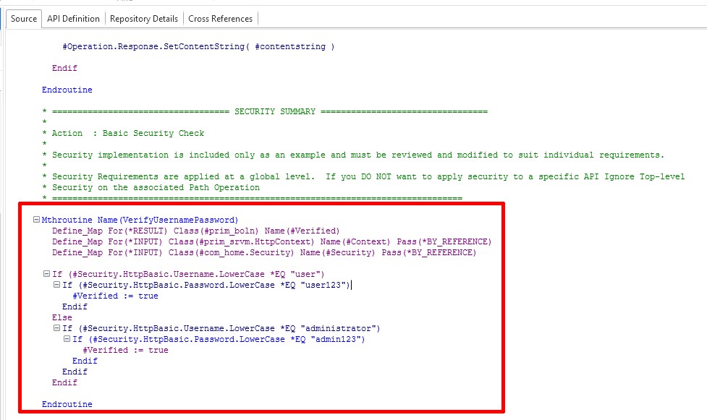Open the Repository Details tab
Image resolution: width=707 pixels, height=420 pixels.
tap(144, 19)
